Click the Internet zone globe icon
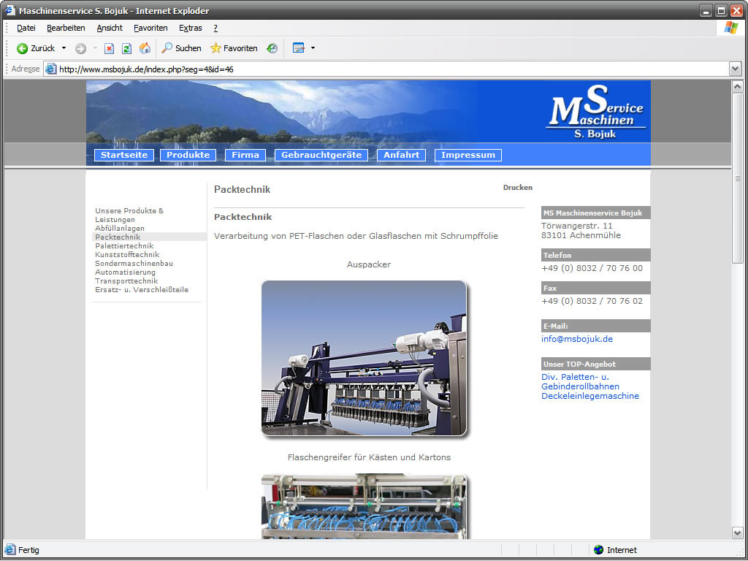The image size is (748, 561). pos(599,550)
